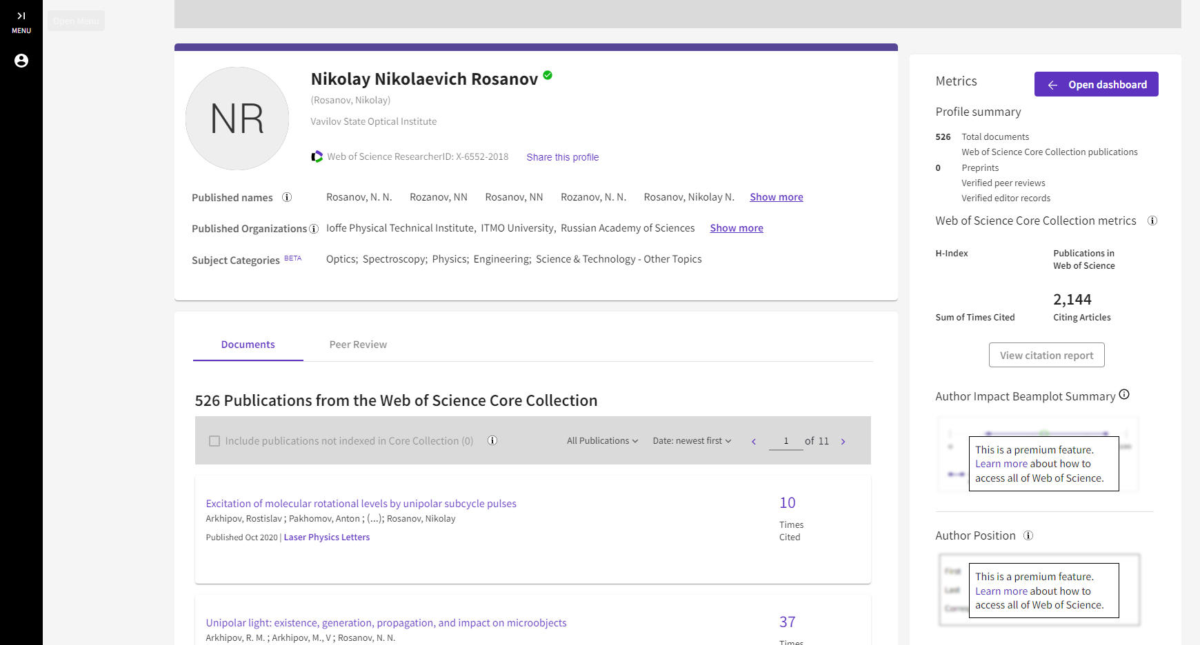Switch to the Documents tab
The height and width of the screenshot is (645, 1200).
248,345
